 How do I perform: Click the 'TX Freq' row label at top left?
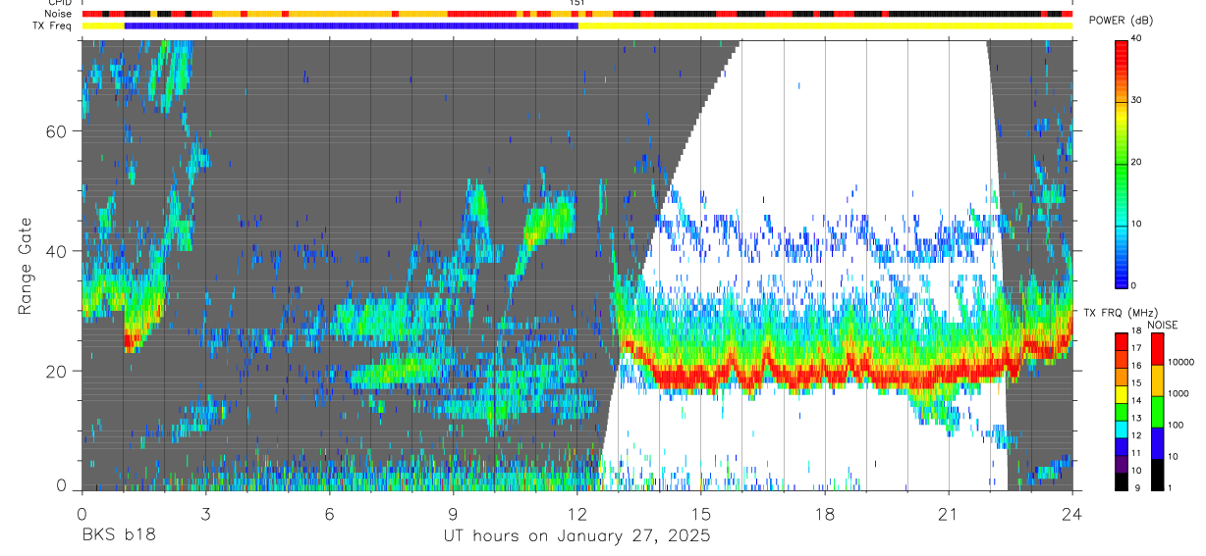coord(53,25)
